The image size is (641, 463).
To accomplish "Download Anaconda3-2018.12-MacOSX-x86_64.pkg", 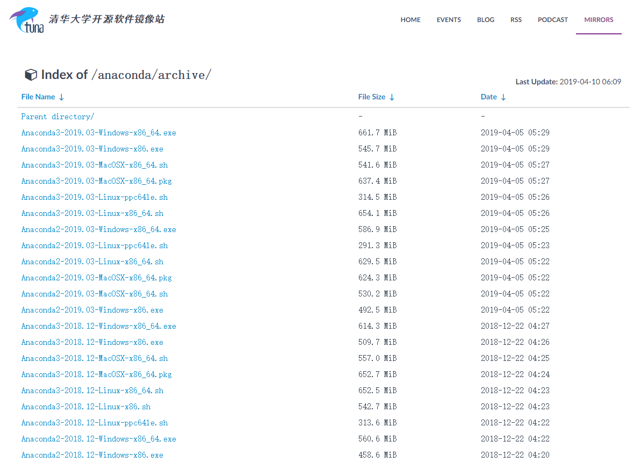I will coord(97,375).
